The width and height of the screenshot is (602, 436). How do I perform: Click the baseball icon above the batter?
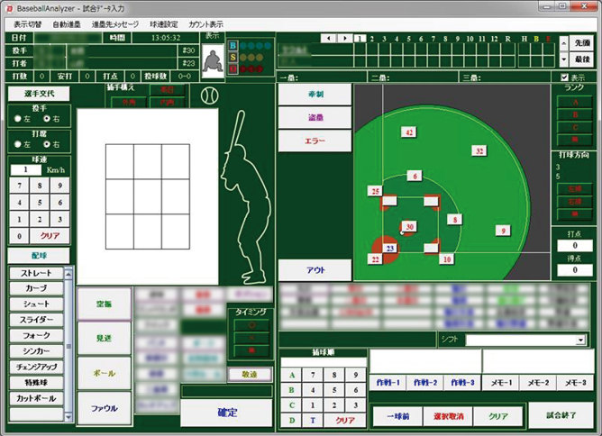[x=210, y=95]
